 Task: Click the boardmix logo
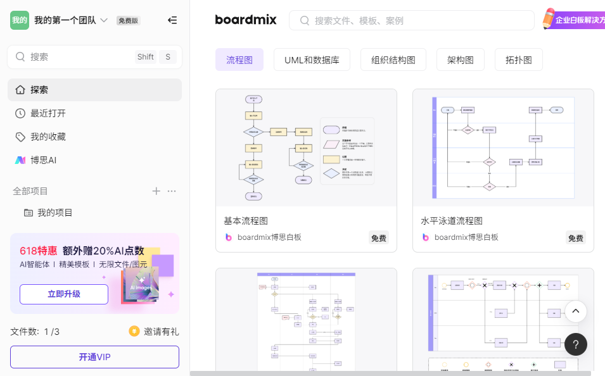click(x=246, y=20)
